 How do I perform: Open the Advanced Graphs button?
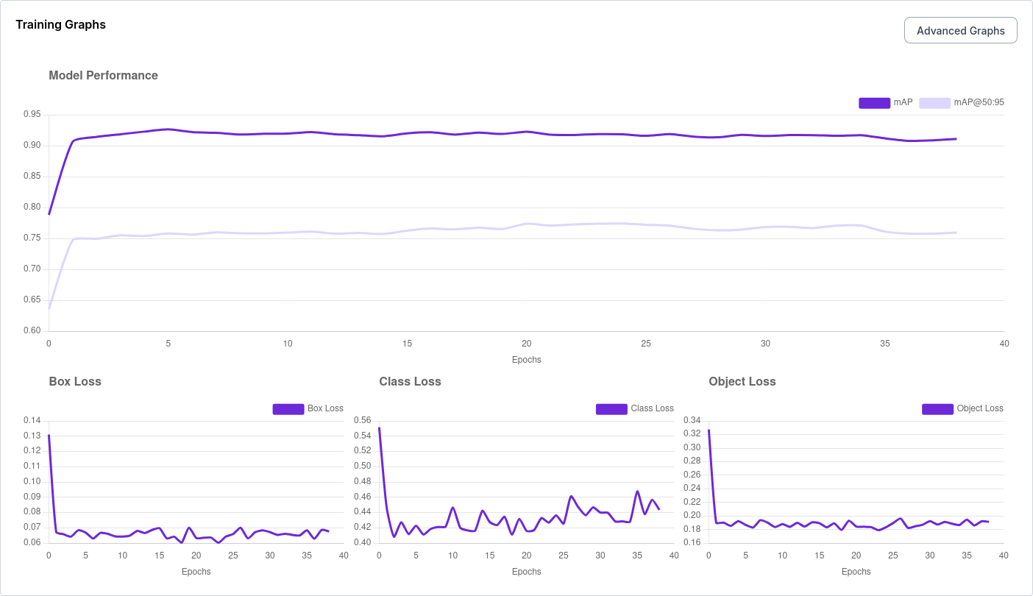pyautogui.click(x=960, y=30)
